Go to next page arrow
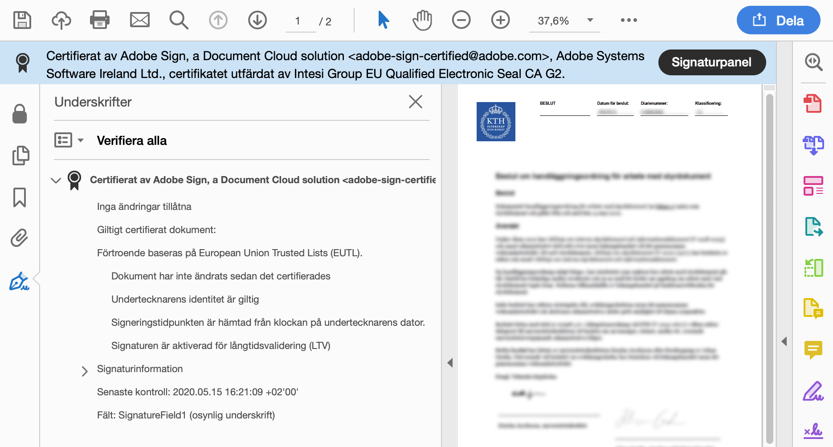Screen dimensions: 833x447 (257, 21)
